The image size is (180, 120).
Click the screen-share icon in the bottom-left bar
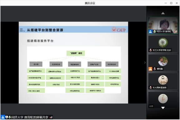point(7,117)
